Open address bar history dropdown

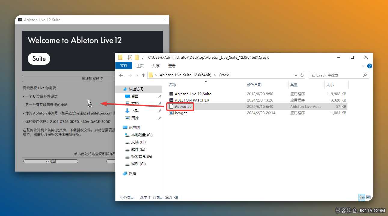[x=296, y=75]
